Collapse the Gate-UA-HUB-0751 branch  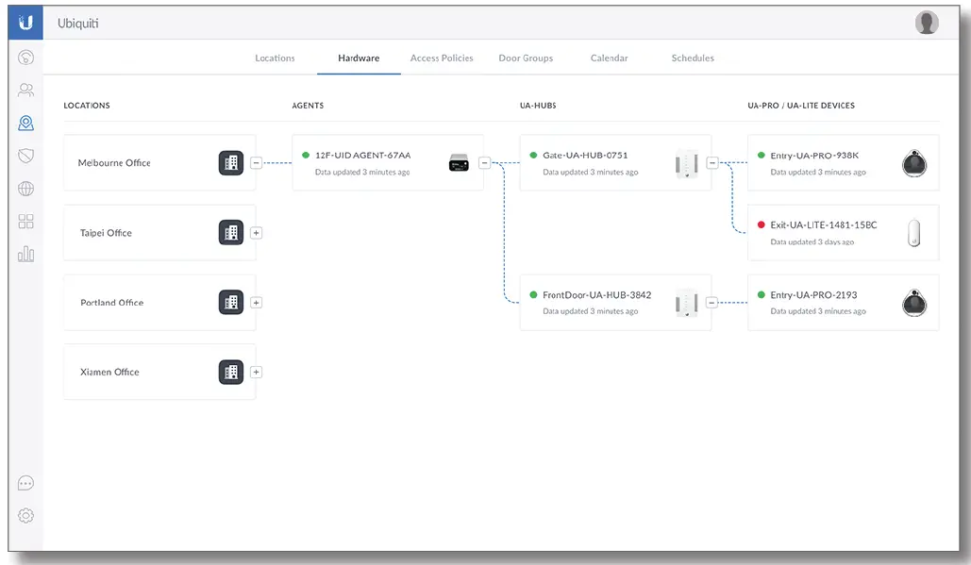click(x=712, y=163)
